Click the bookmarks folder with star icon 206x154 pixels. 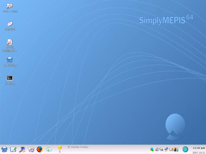tap(49, 149)
